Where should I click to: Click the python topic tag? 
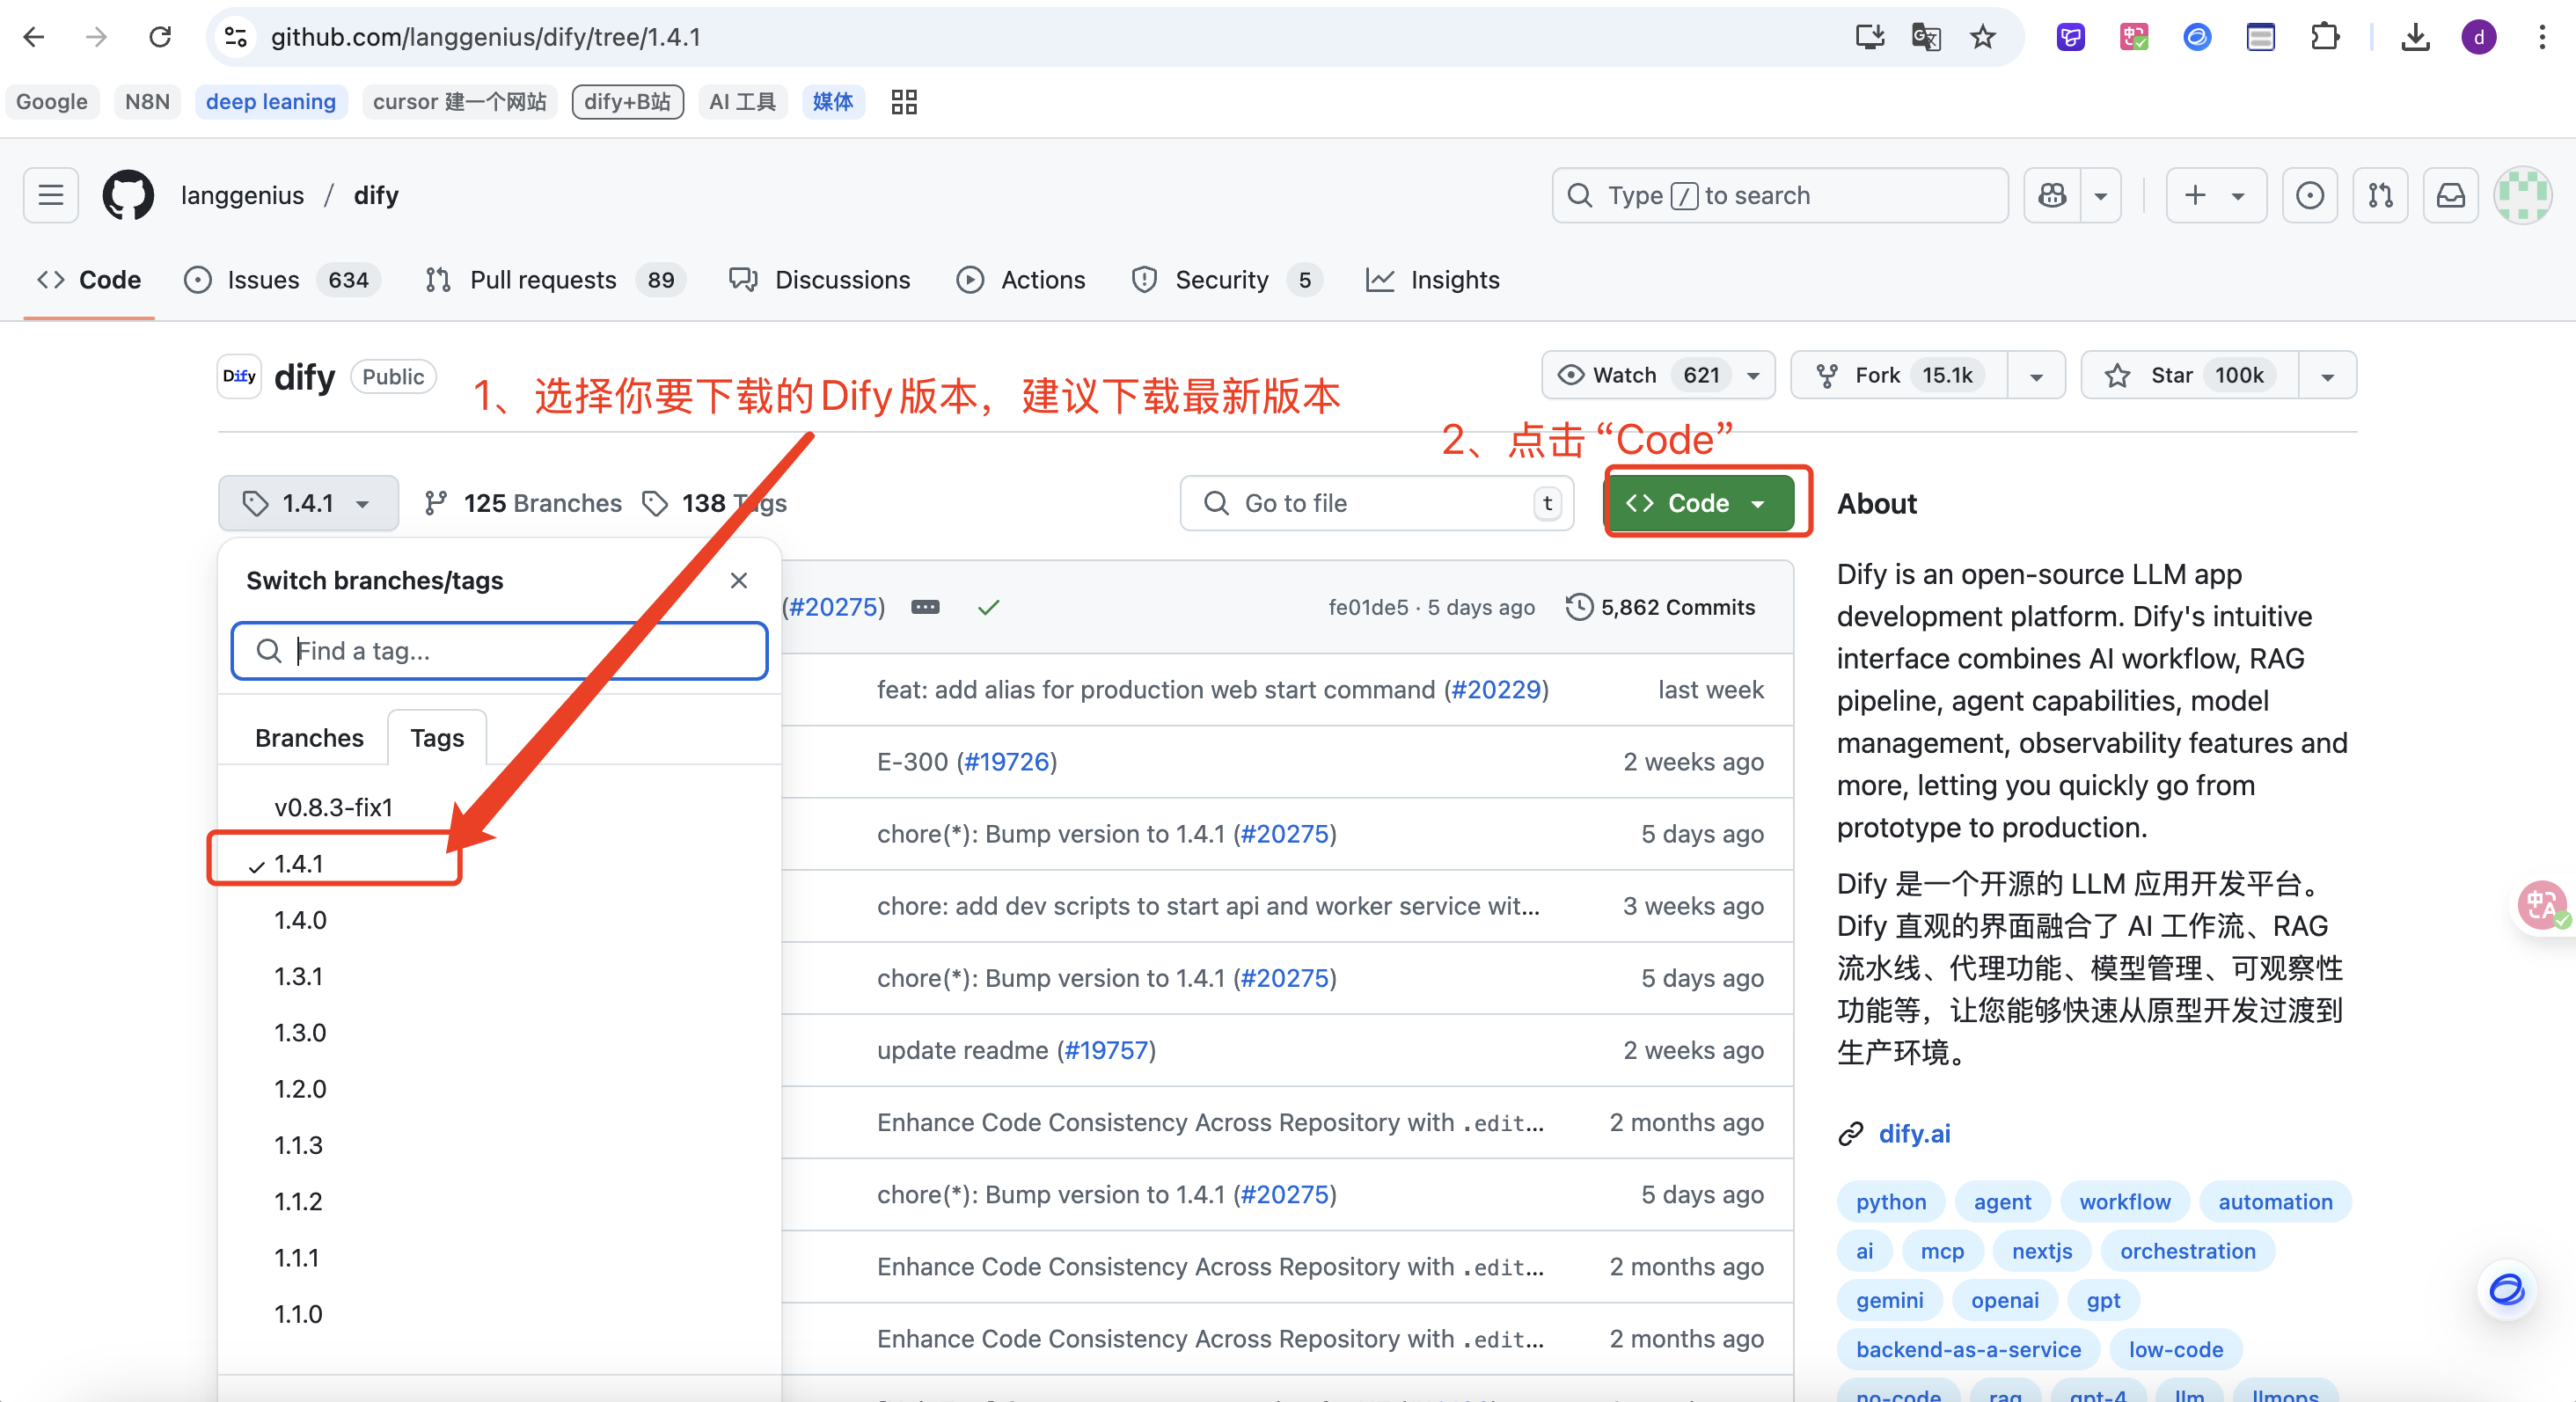(1890, 1202)
